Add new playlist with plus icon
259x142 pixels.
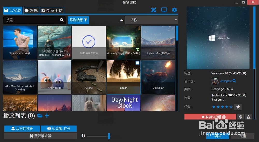[47, 116]
